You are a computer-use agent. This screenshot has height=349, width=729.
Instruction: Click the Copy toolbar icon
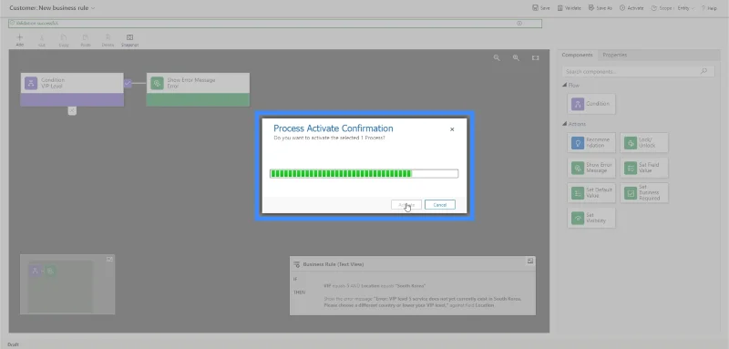tap(64, 40)
